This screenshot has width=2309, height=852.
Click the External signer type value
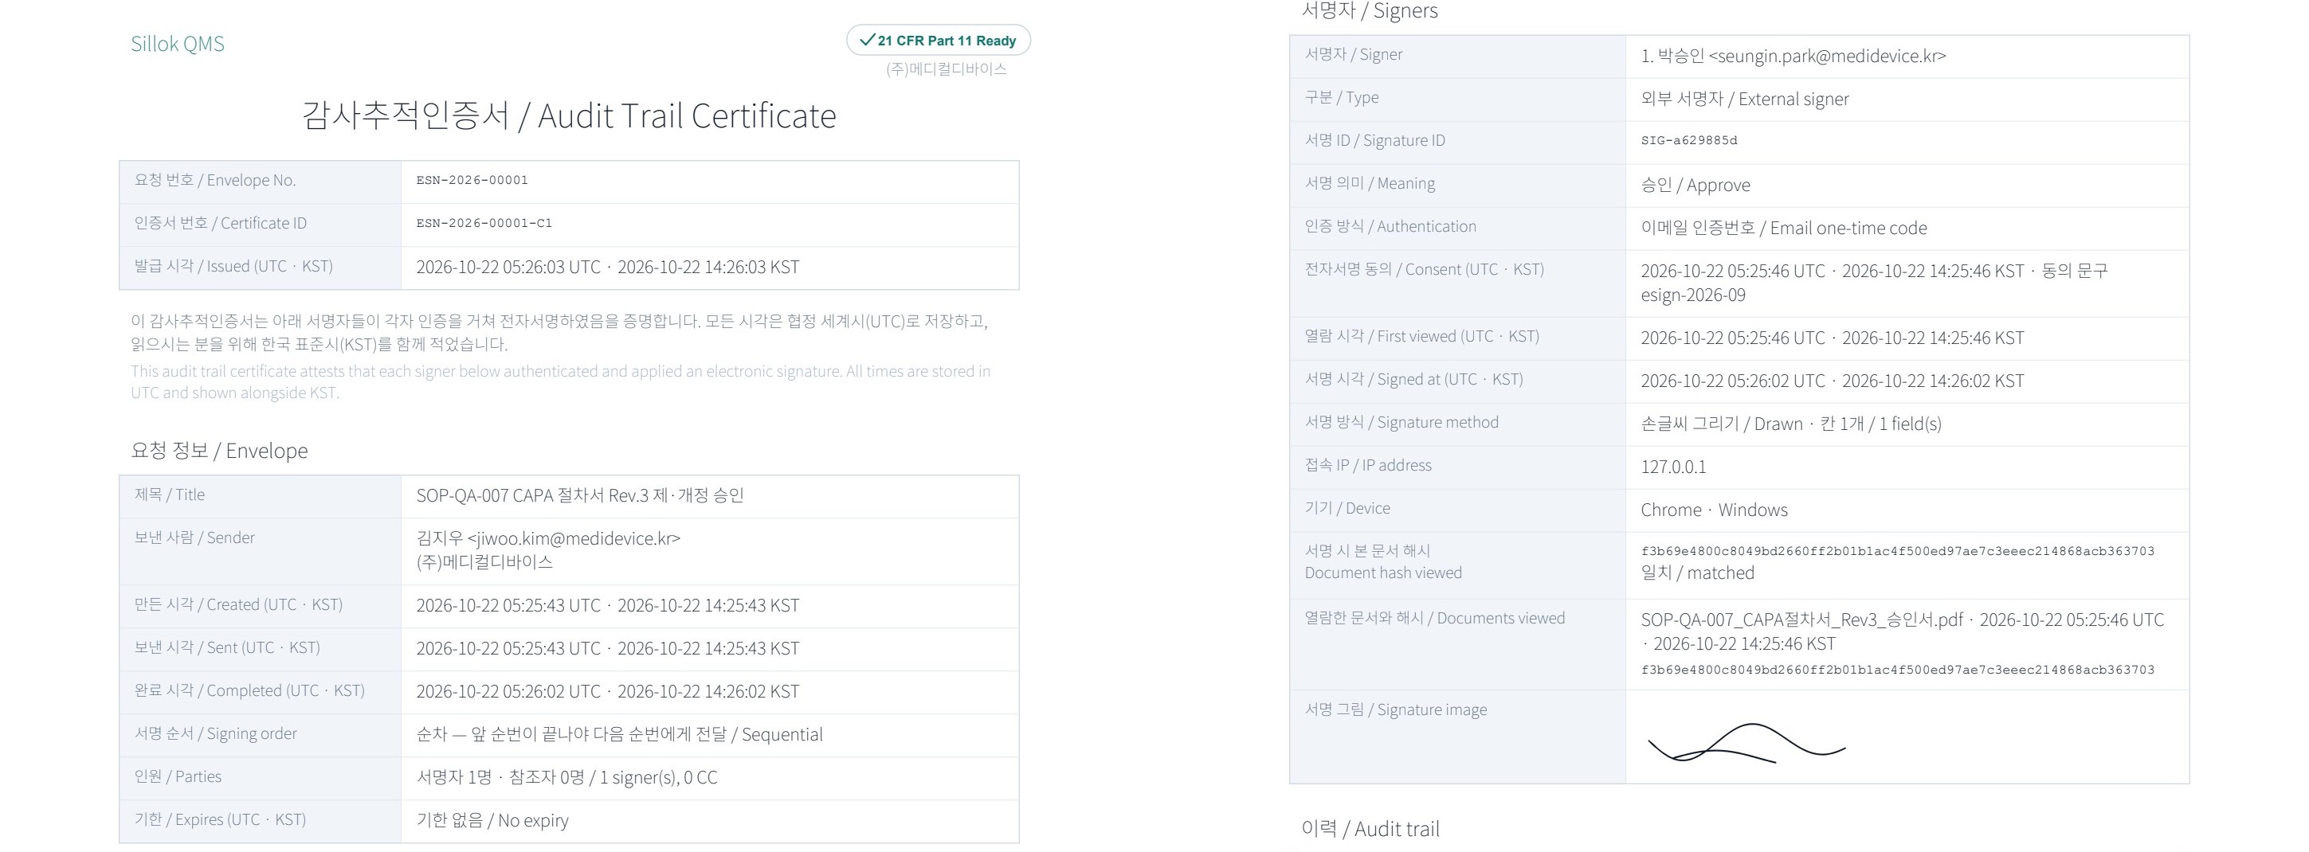[1744, 99]
